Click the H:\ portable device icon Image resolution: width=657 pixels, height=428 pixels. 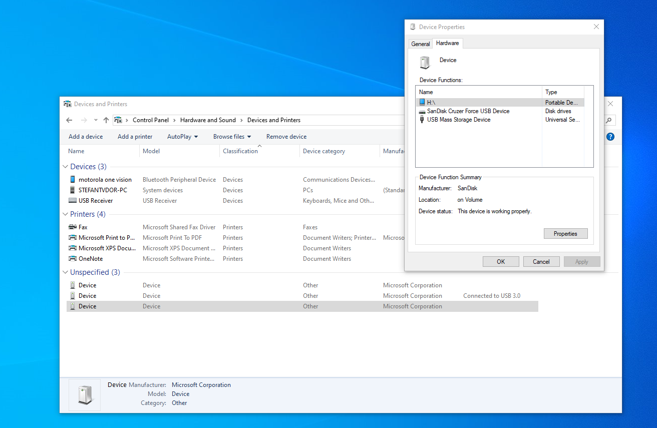(x=422, y=102)
